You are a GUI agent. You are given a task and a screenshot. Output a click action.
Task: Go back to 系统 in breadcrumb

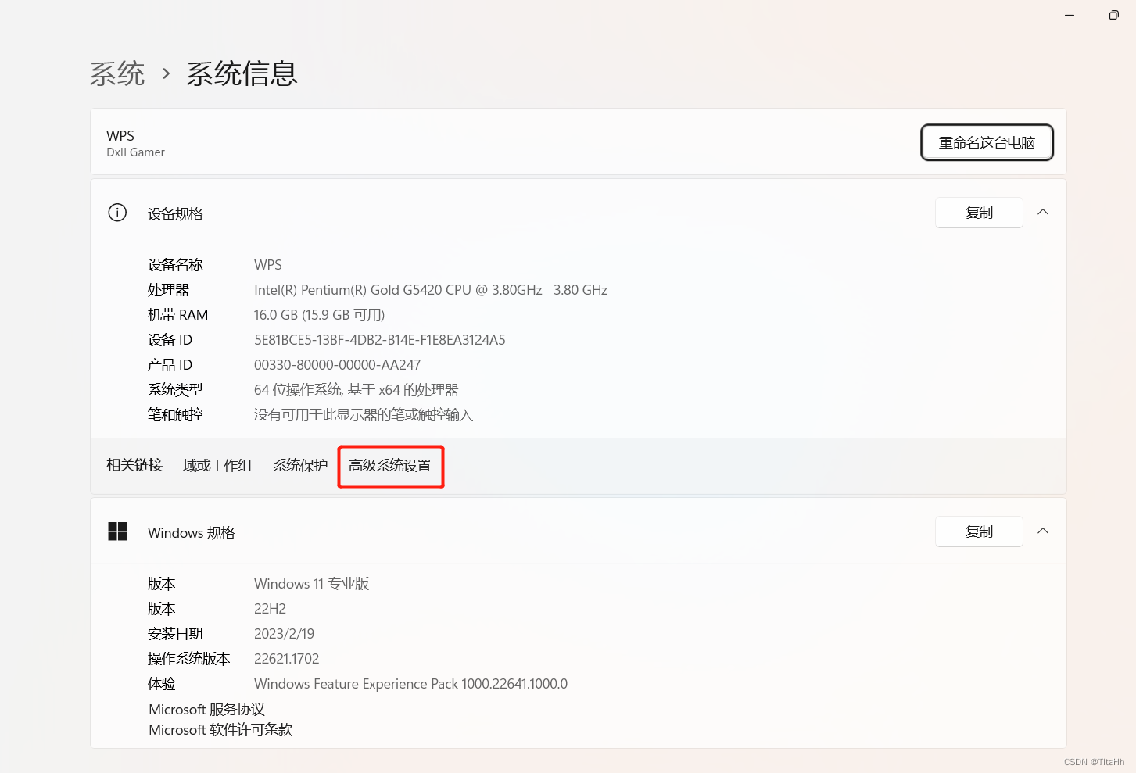point(117,73)
